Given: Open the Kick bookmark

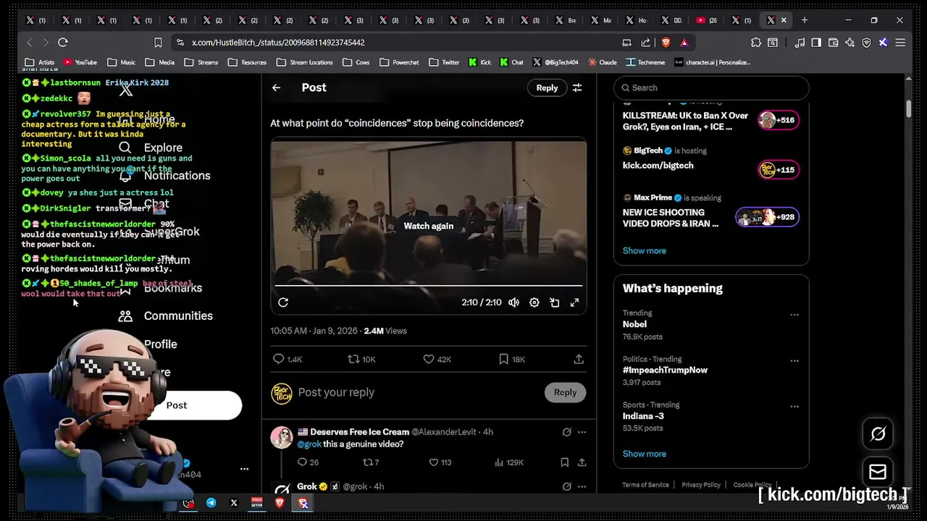Looking at the screenshot, I should (479, 62).
